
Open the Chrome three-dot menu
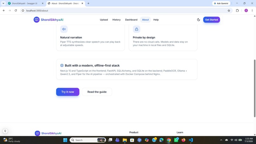pos(252,10)
